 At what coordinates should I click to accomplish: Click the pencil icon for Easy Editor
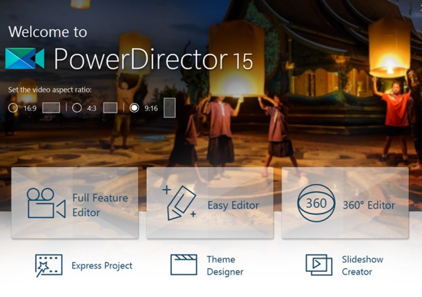click(x=180, y=203)
